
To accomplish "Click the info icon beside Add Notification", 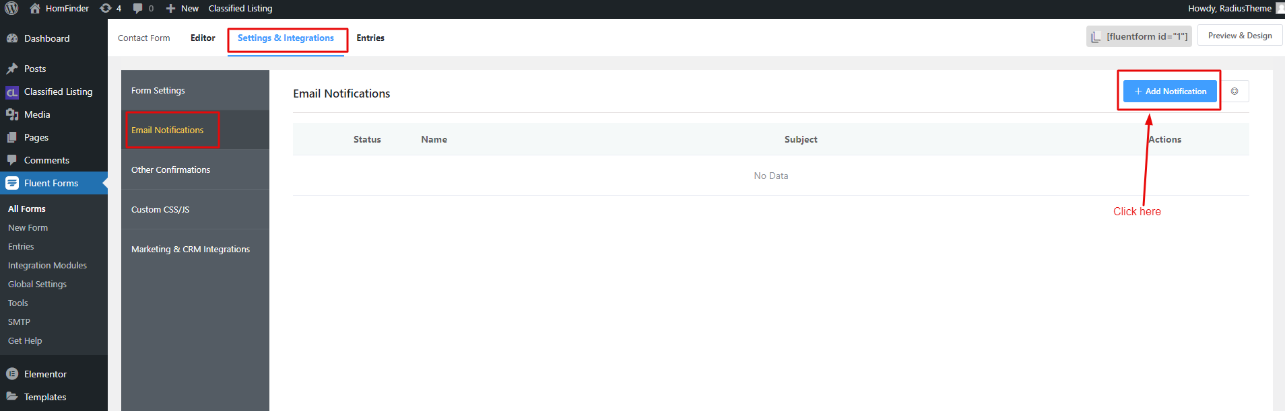I will click(1234, 91).
